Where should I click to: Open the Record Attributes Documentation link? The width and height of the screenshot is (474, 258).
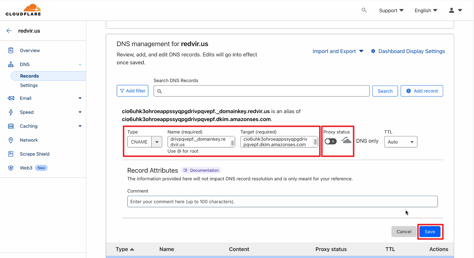(201, 170)
